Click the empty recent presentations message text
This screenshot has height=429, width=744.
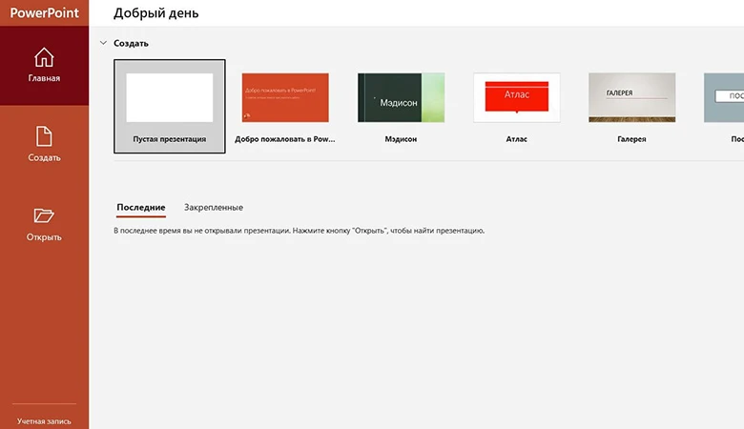300,231
